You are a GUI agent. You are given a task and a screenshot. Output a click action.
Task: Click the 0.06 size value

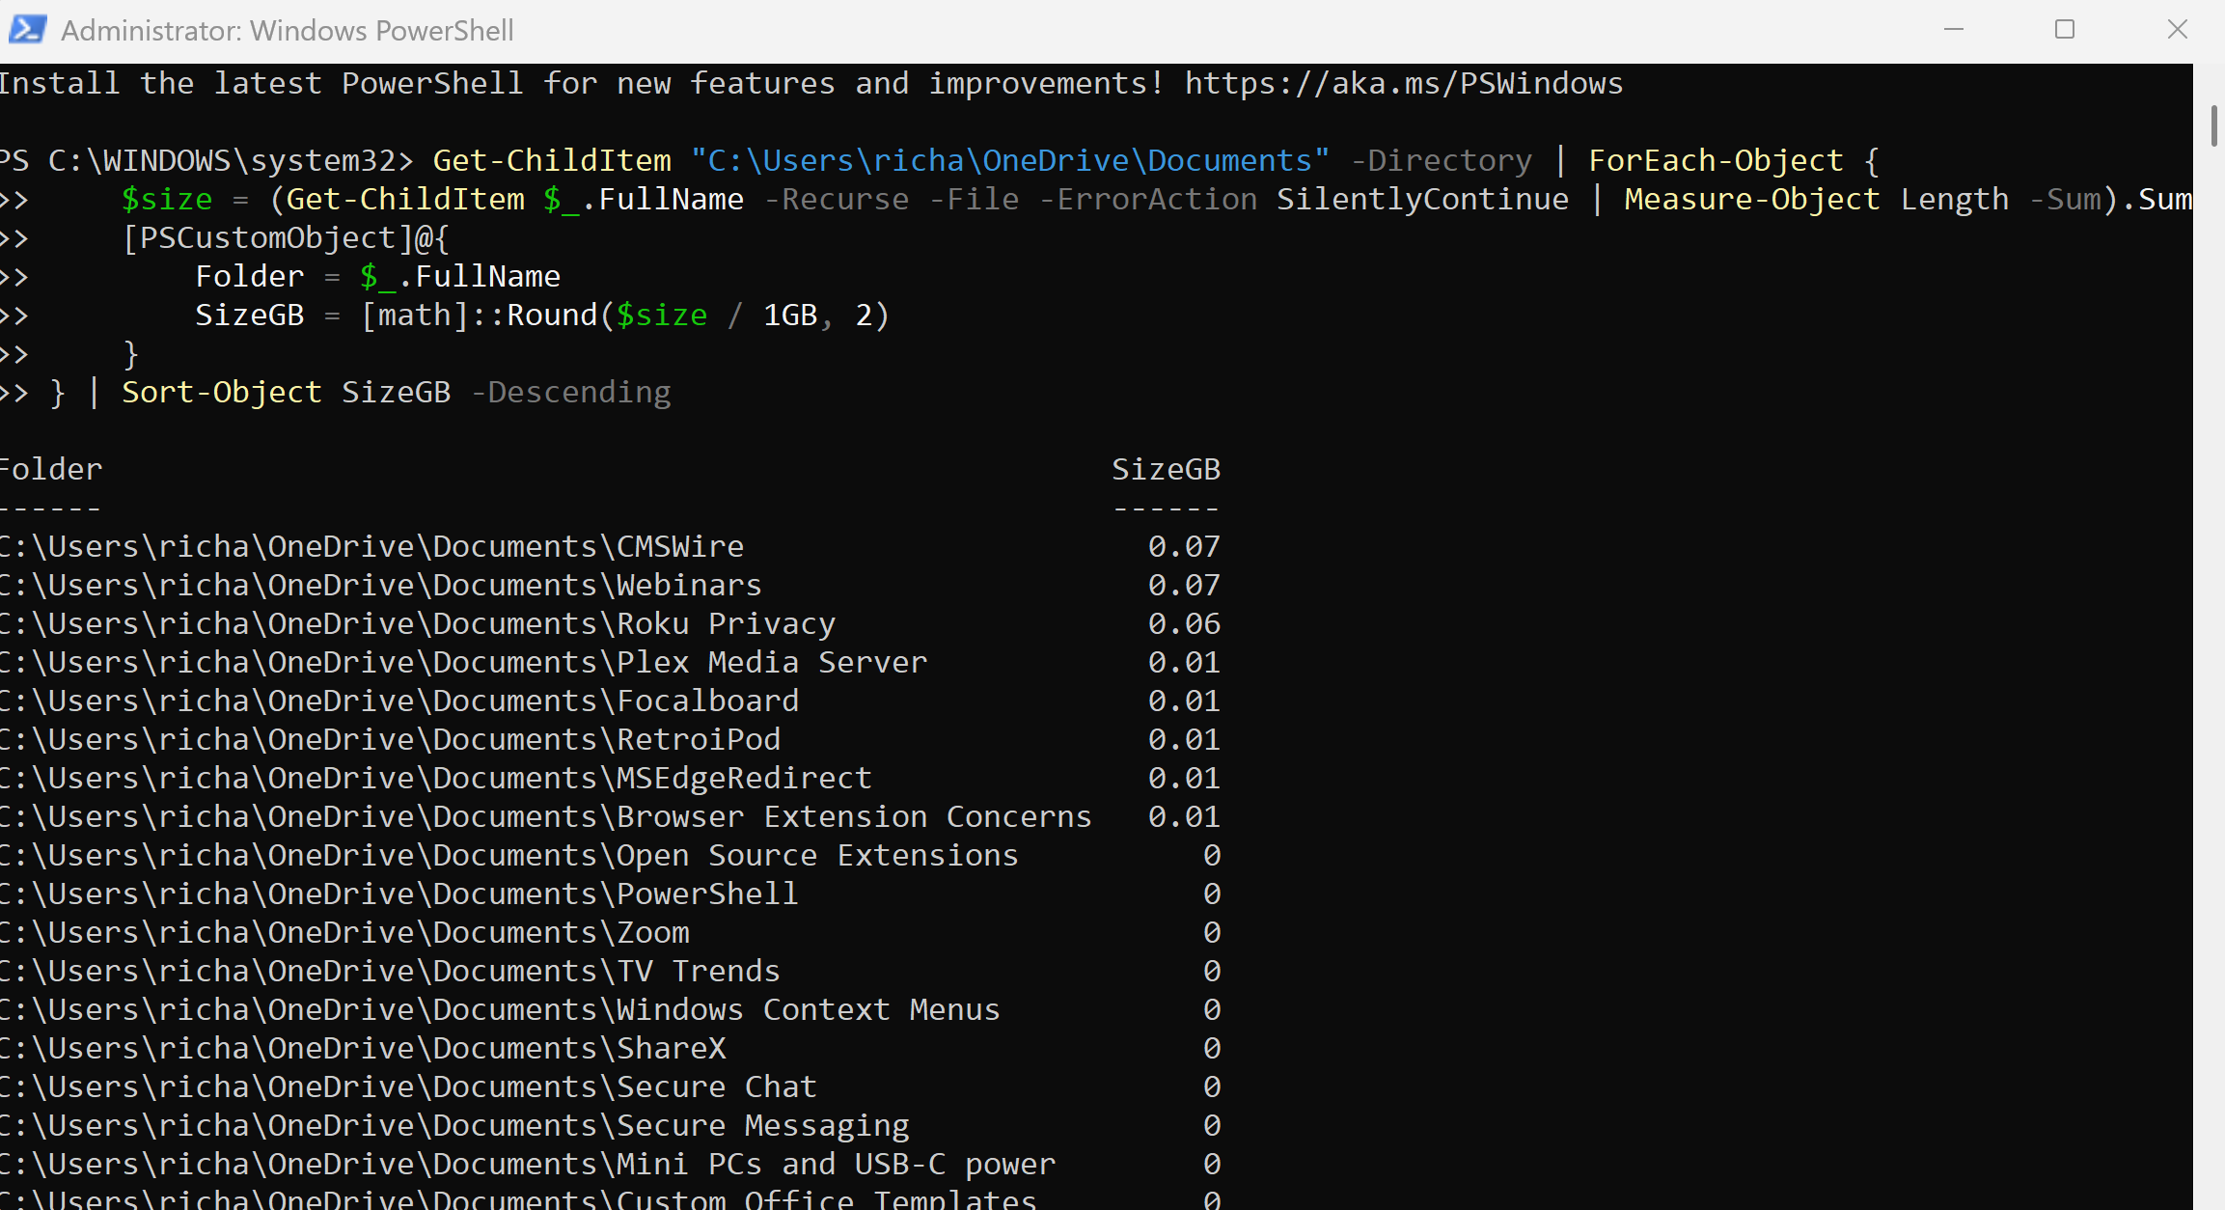(1184, 624)
